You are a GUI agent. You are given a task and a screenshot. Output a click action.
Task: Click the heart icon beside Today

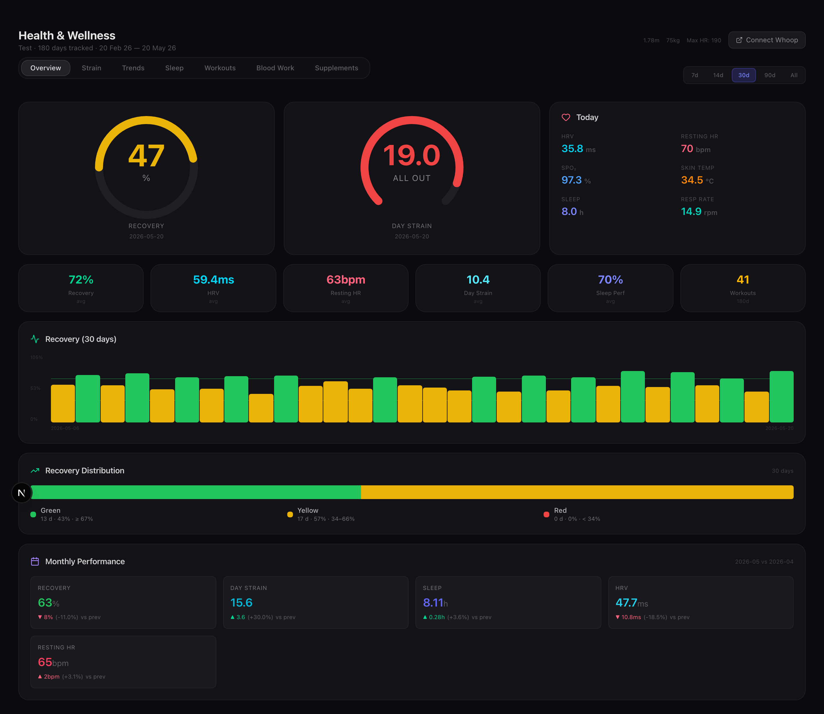pyautogui.click(x=566, y=117)
